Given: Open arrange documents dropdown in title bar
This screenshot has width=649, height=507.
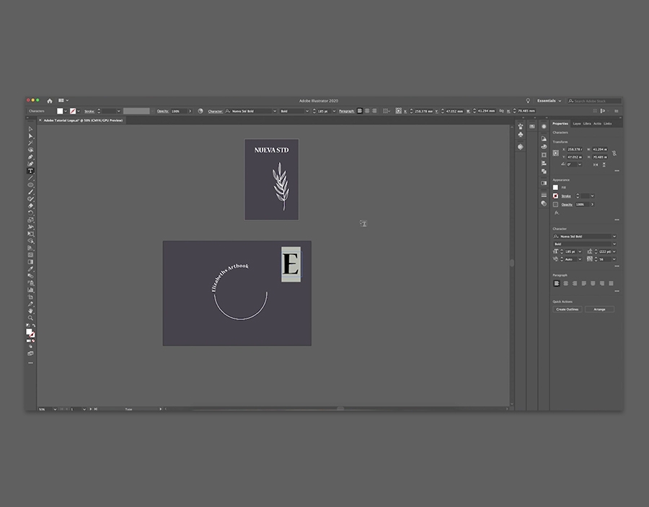Looking at the screenshot, I should (x=63, y=100).
